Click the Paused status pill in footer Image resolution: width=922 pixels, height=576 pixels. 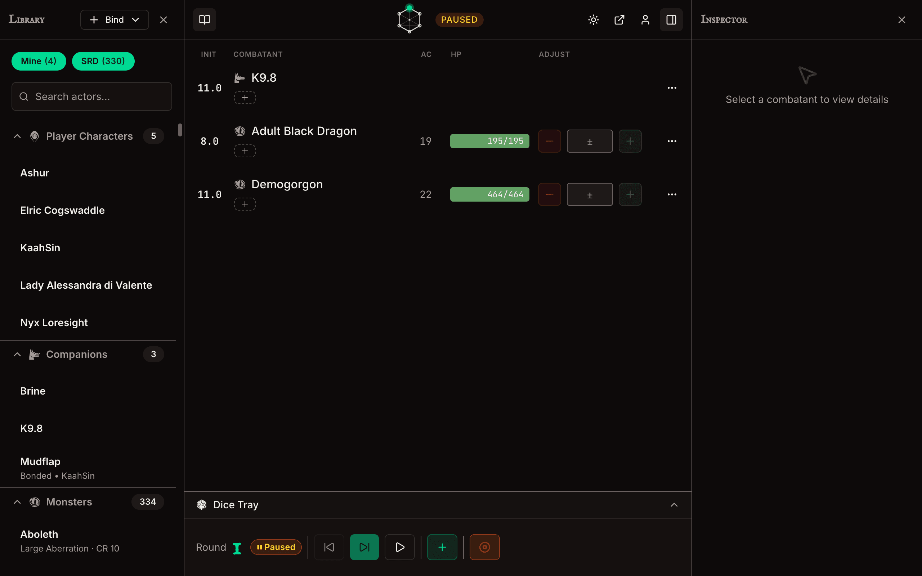(276, 547)
